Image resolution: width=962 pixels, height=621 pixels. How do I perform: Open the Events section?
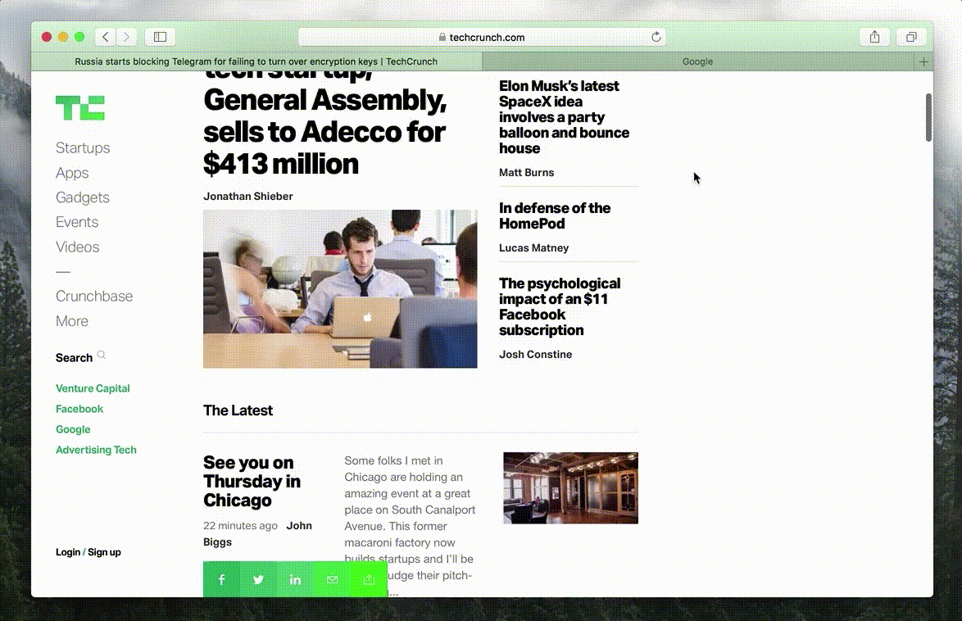click(77, 222)
